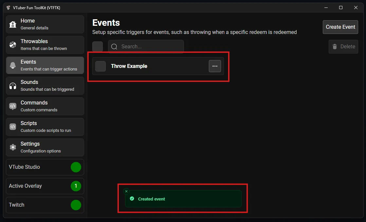This screenshot has height=222, width=366.
Task: Click the Active Overlay count badge
Action: click(76, 186)
